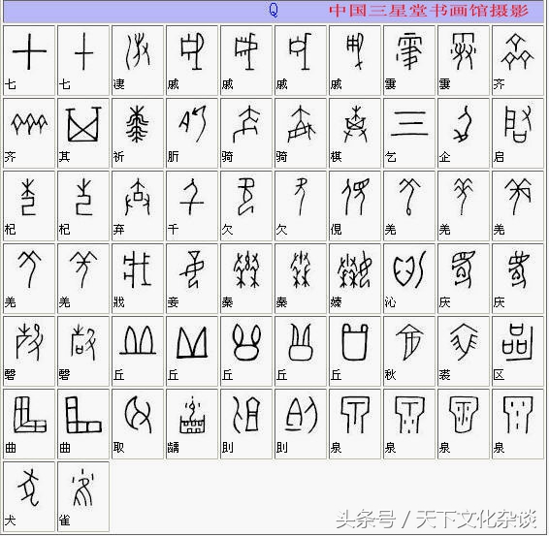
Task: Click the glyph cell labeled 弃
Action: 138,205
